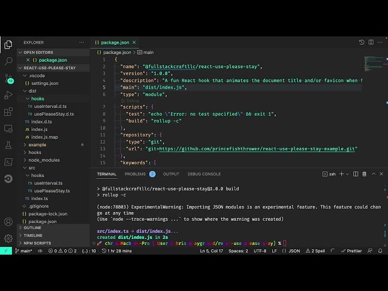388x291 pixels.
Task: Click the 2 Spell status item
Action: point(315,250)
